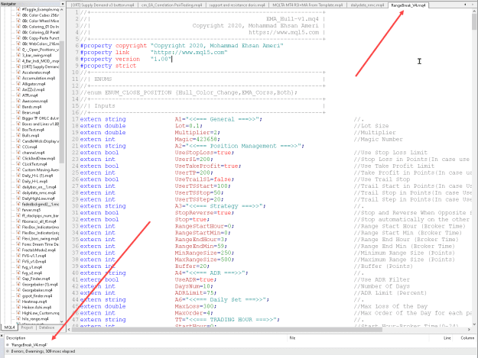The image size is (478, 358).
Task: Click the Heatmap.mq4 file icon
Action: 18,302
